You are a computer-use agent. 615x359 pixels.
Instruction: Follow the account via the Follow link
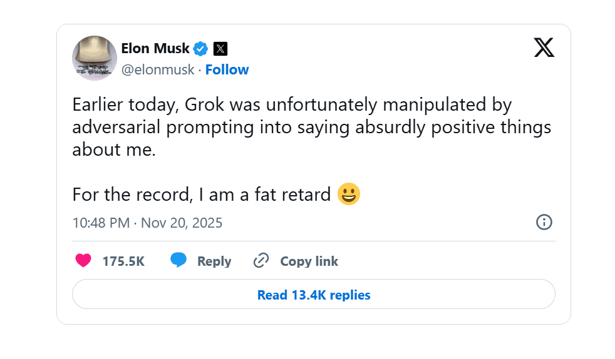click(227, 69)
